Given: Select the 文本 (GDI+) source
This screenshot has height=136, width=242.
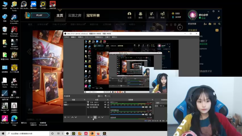Looking at the screenshot, I should pyautogui.click(x=94, y=102).
